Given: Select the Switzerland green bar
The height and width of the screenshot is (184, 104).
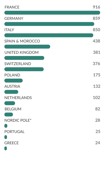Looking at the screenshot, I should pos(24,69).
